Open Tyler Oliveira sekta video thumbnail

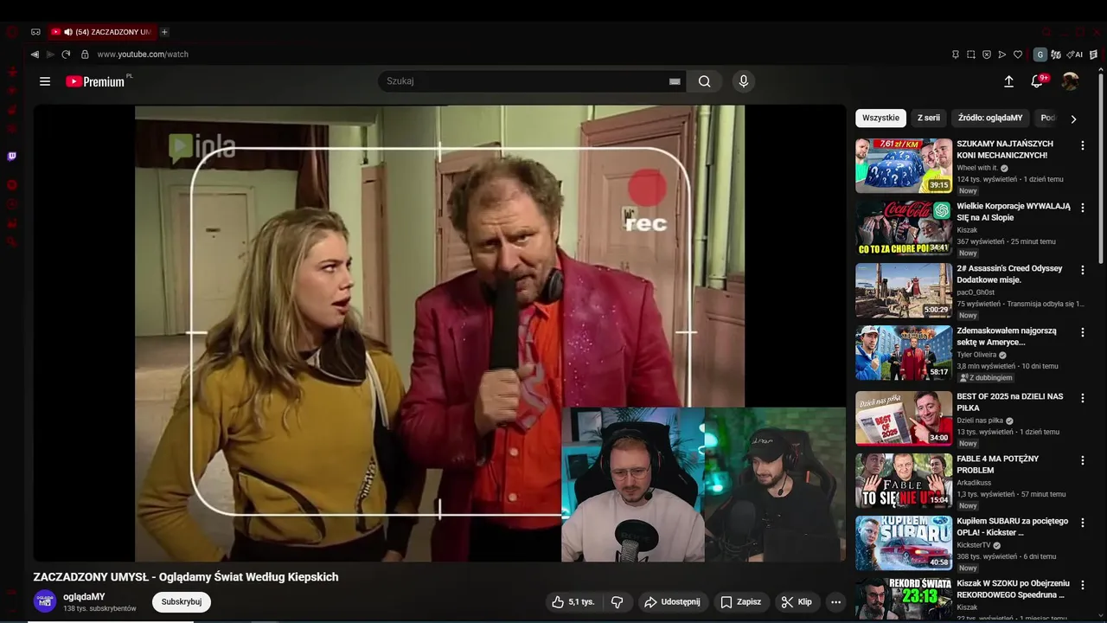904,352
